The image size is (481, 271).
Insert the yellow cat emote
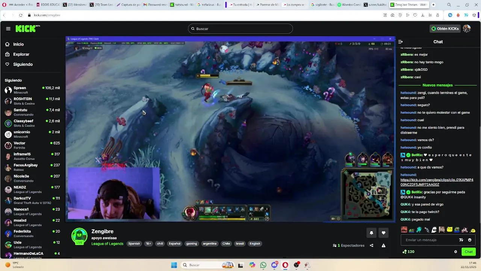449,230
